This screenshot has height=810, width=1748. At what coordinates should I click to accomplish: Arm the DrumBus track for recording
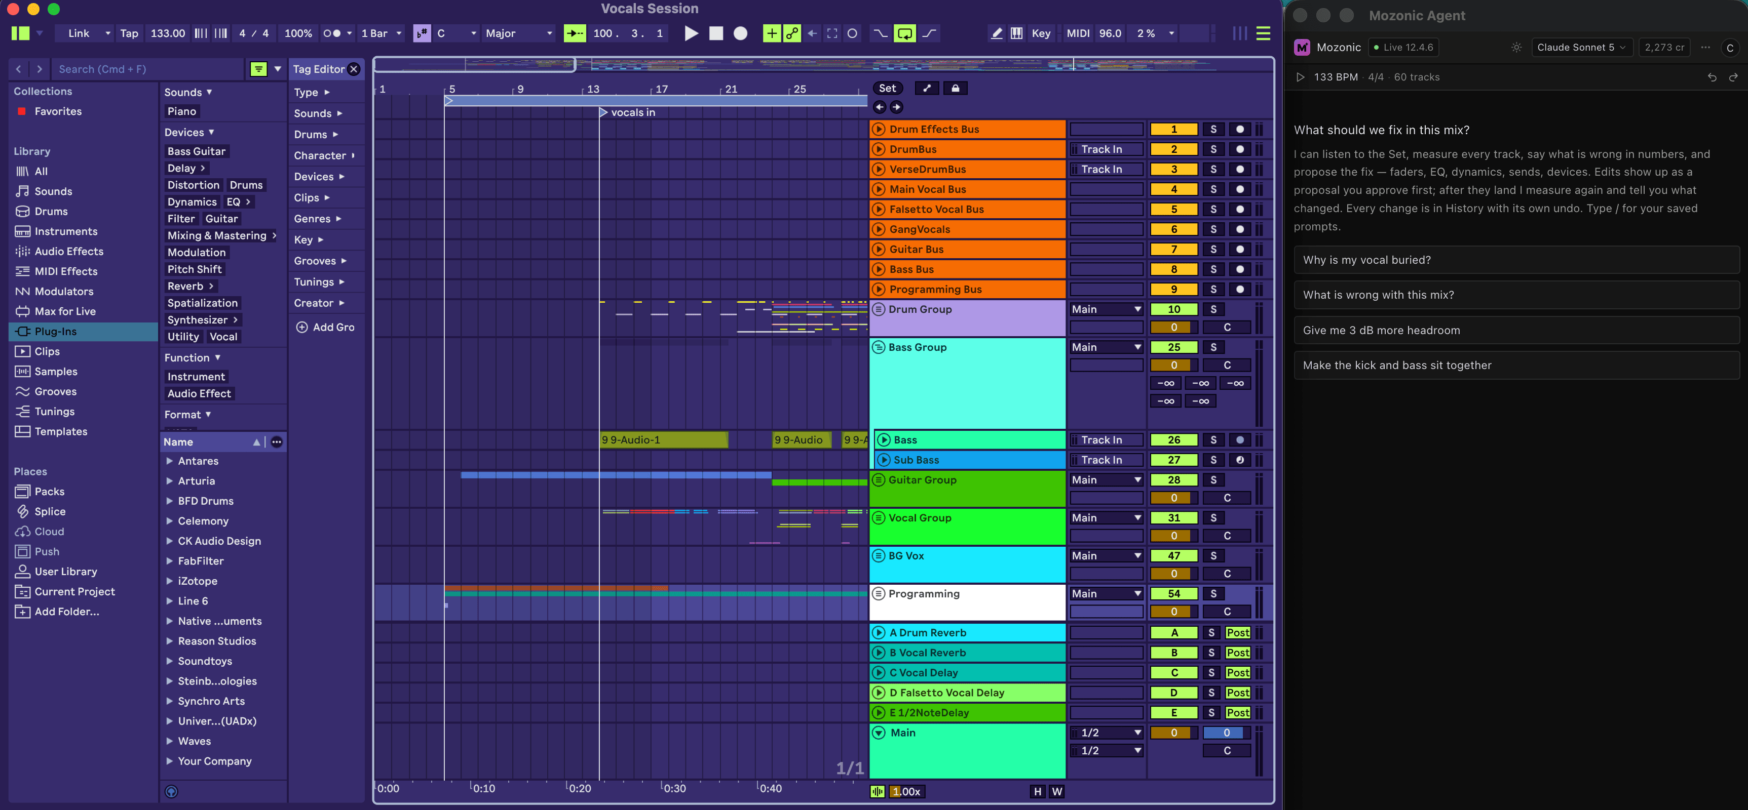1240,149
